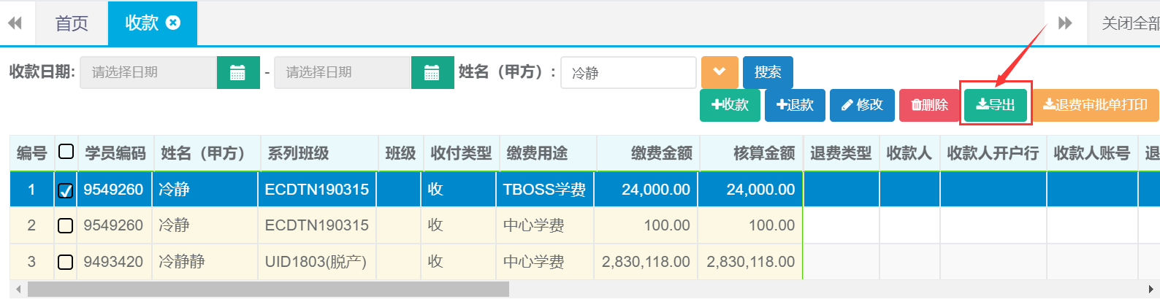Check the row 3 checkbox for 冷静静
1160x299 pixels.
click(66, 262)
